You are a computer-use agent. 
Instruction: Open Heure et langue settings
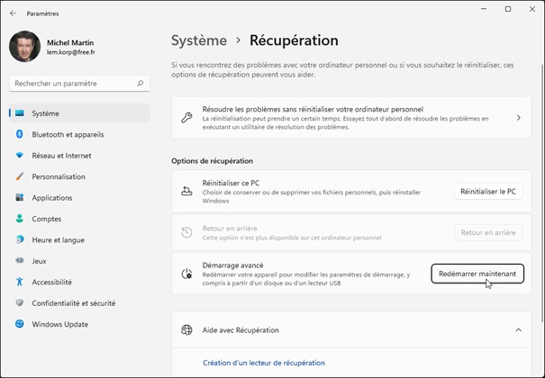pos(59,240)
